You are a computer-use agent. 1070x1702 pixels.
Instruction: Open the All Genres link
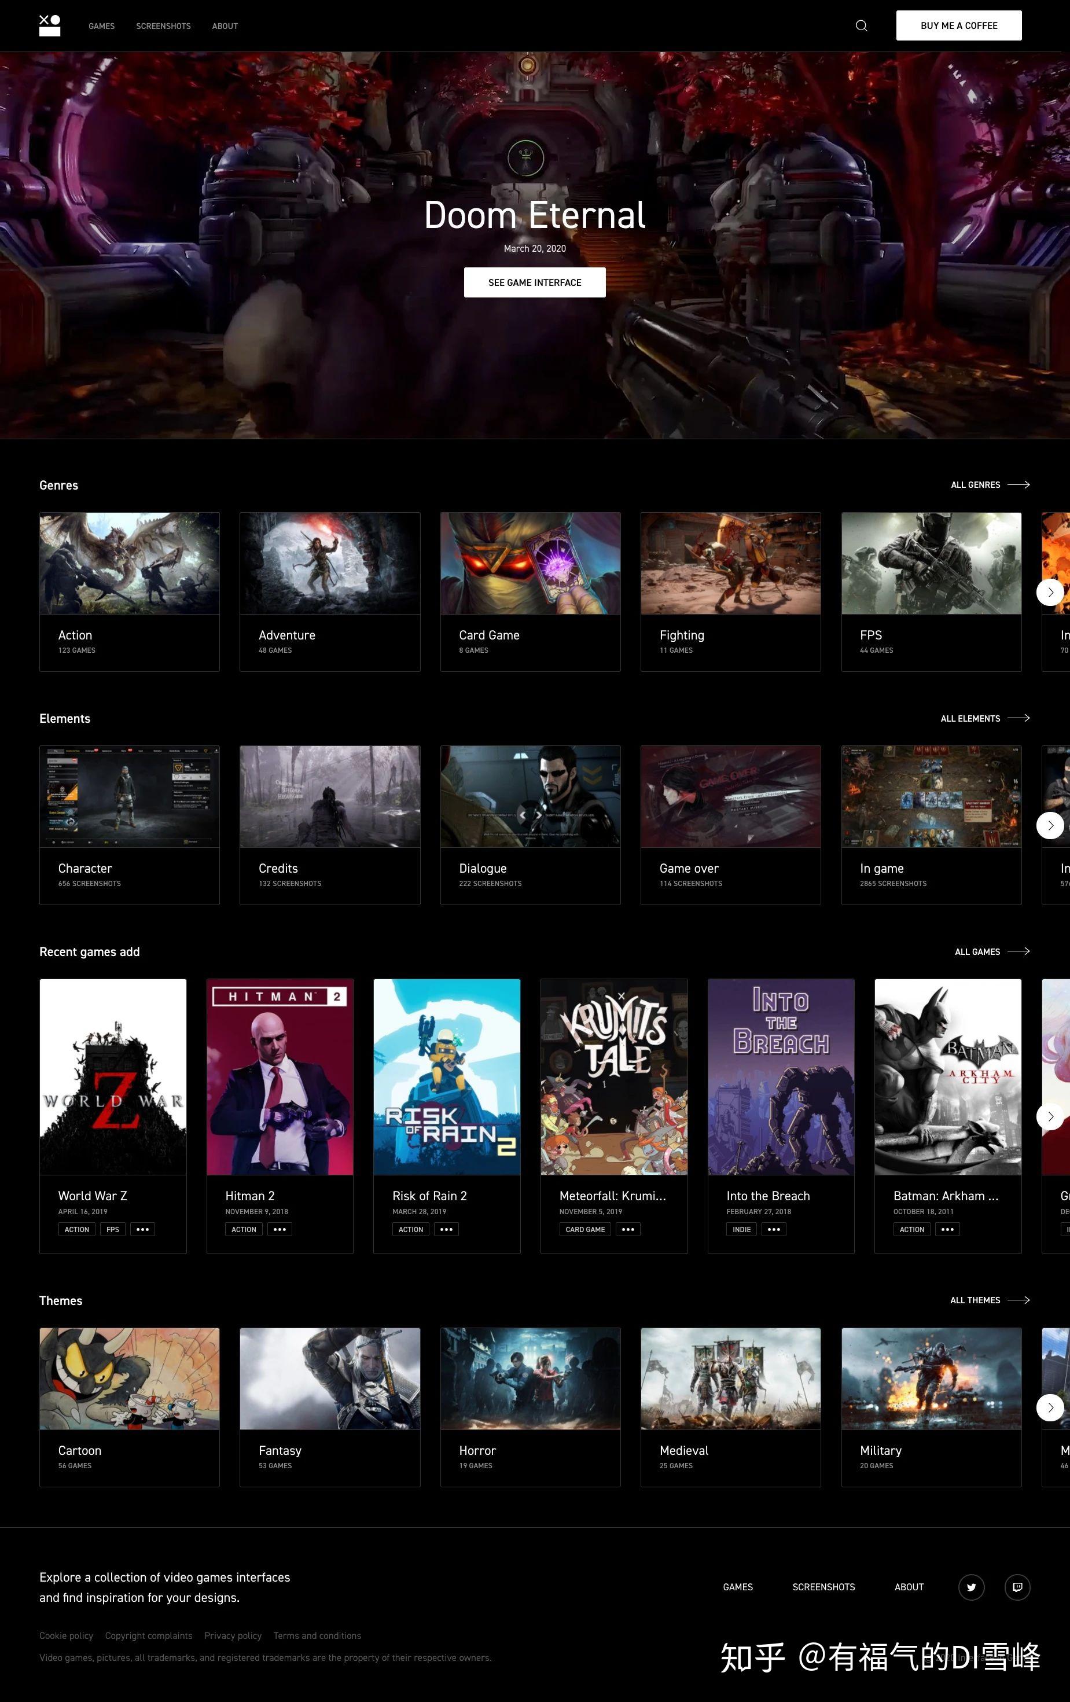(x=990, y=485)
